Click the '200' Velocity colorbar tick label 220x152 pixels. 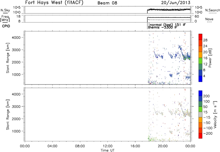pos(207,96)
